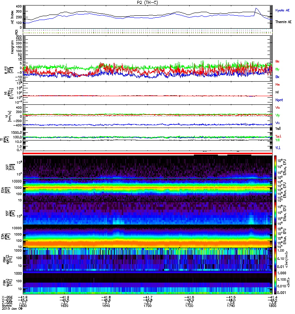This screenshot has height=314, width=295.
Task: Click the FBK electric "<|mV/m|>" colorbar
Action: point(275,259)
